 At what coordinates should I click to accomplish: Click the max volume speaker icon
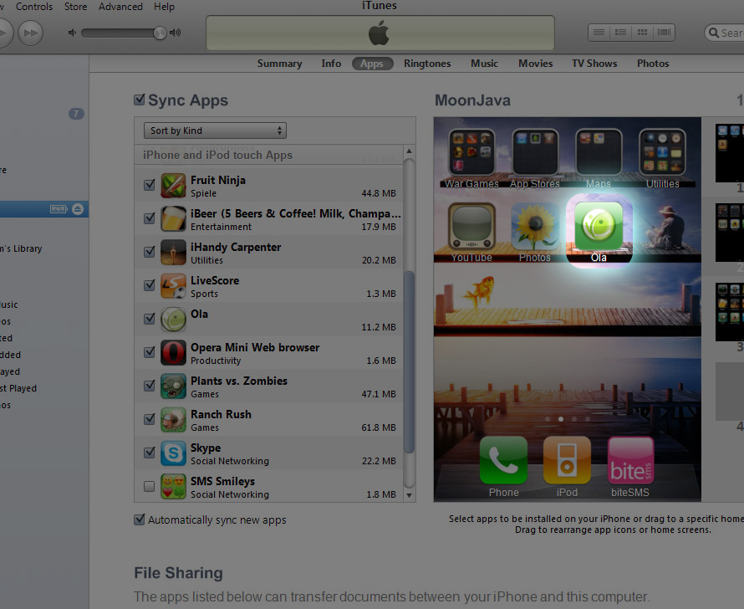click(175, 33)
